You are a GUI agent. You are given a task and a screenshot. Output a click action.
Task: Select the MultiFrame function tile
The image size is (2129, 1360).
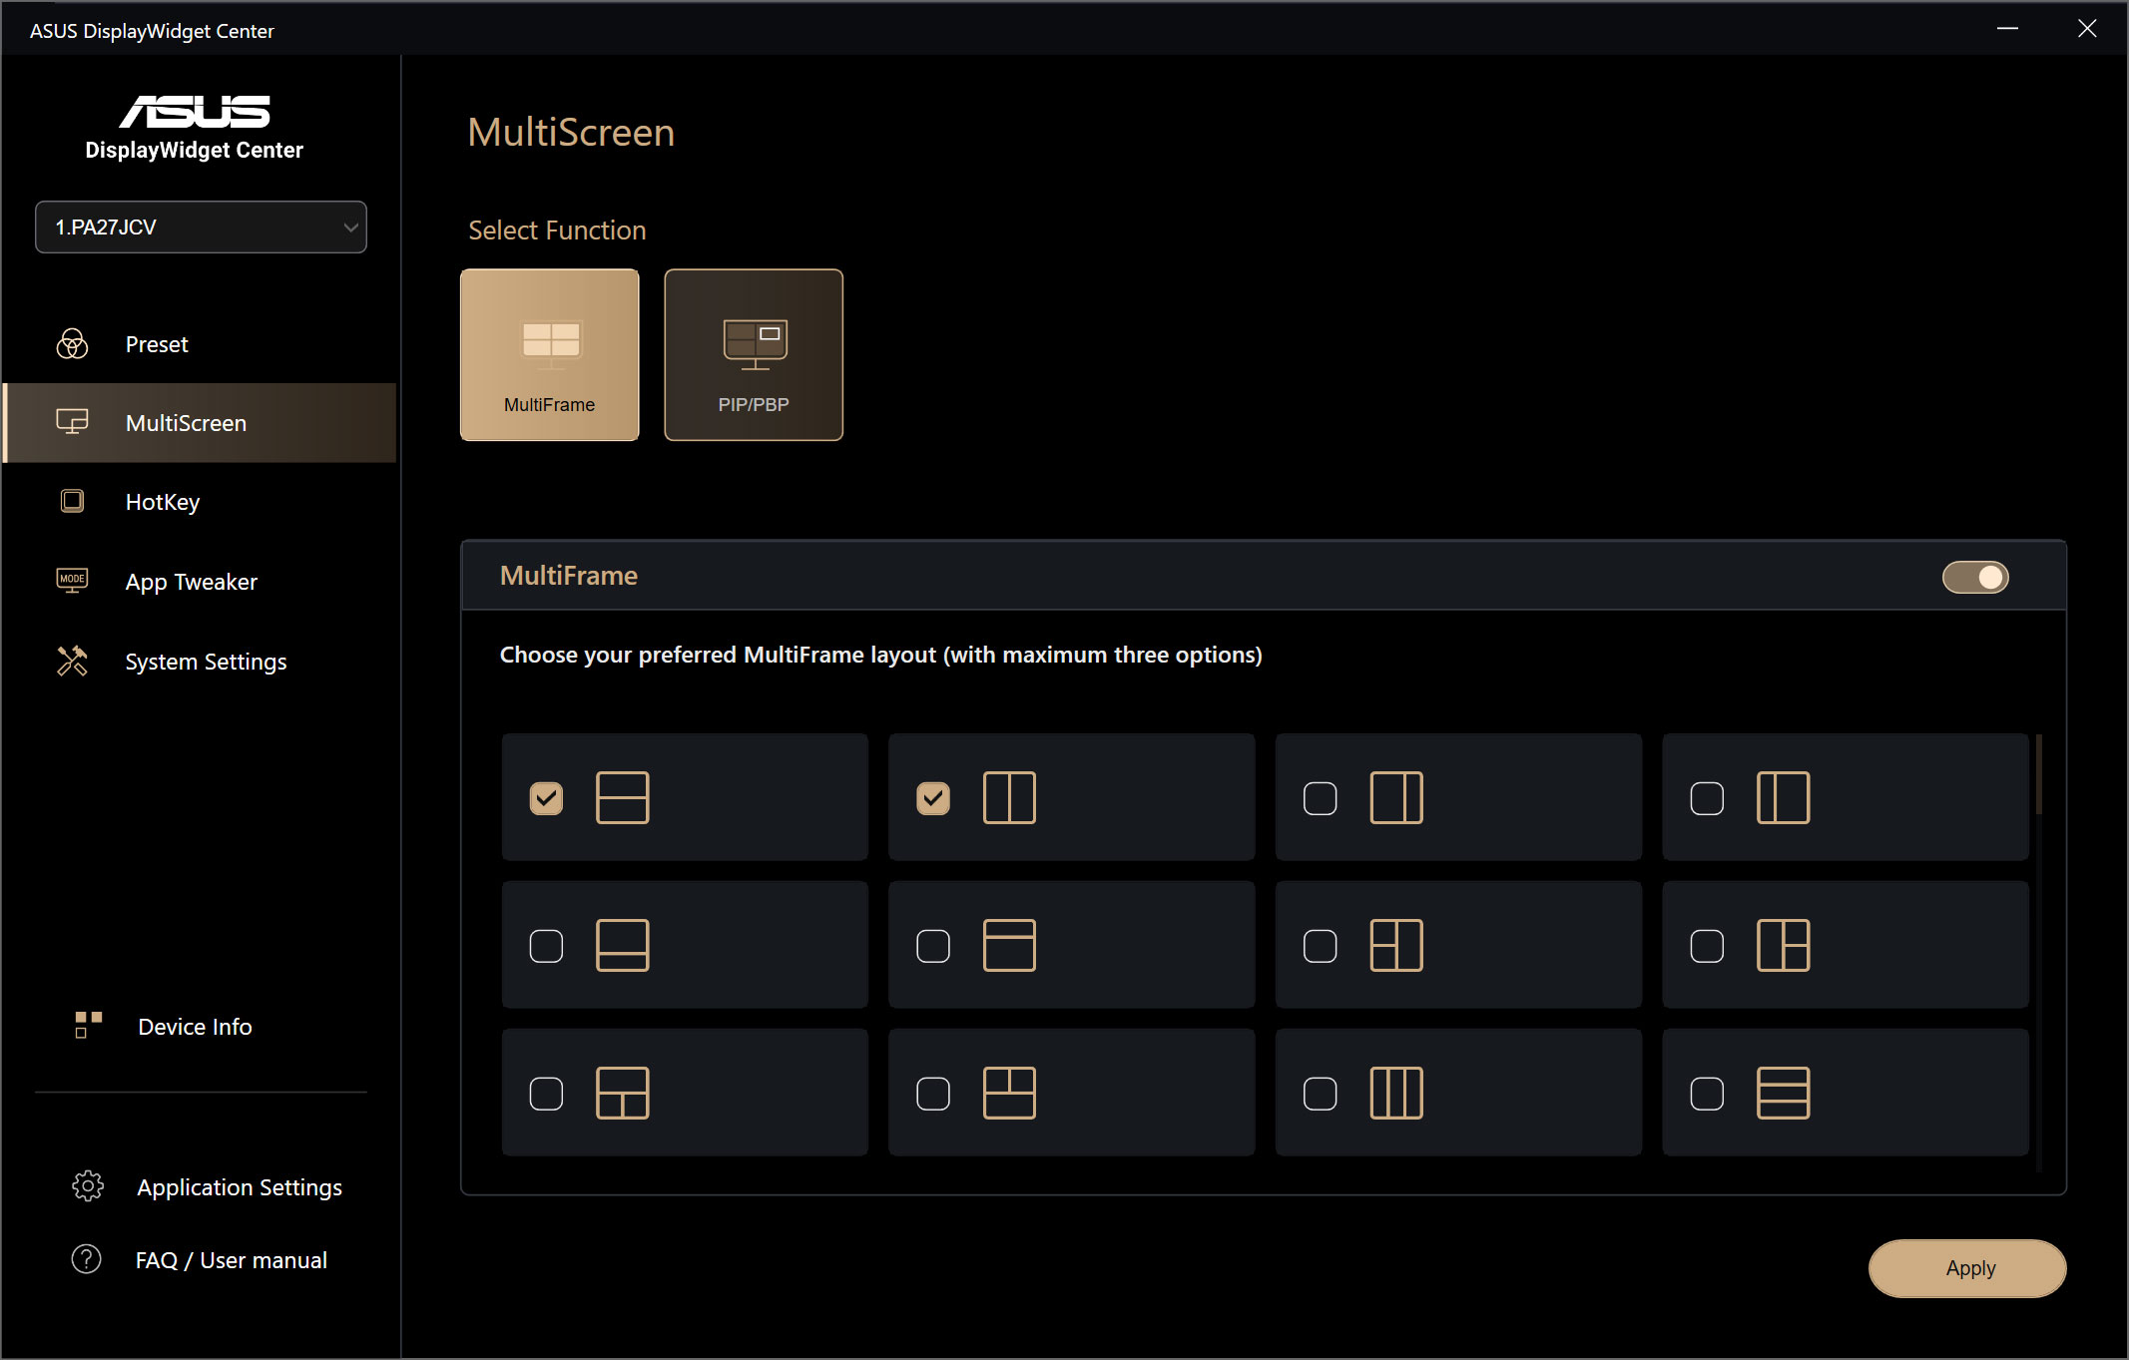[549, 354]
